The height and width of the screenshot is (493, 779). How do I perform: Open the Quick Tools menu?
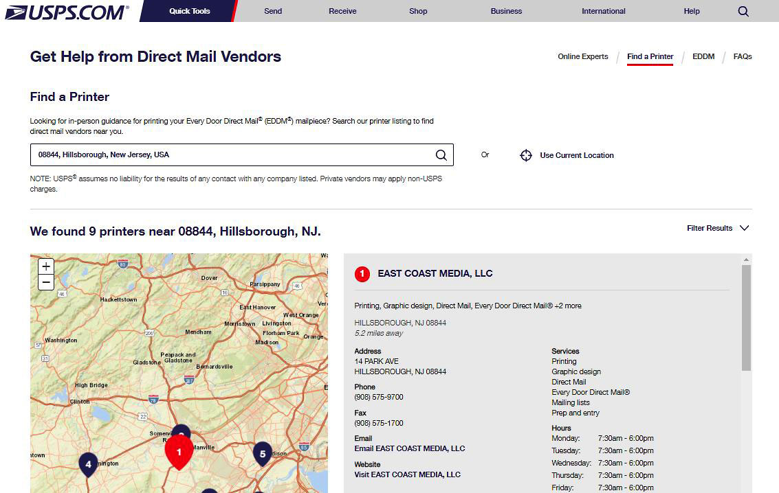(x=190, y=11)
